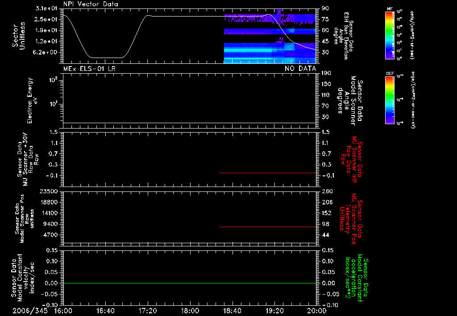Select the "NPI Vector Data" panel title
Viewport: 457px width, 316px height.
(91, 4)
